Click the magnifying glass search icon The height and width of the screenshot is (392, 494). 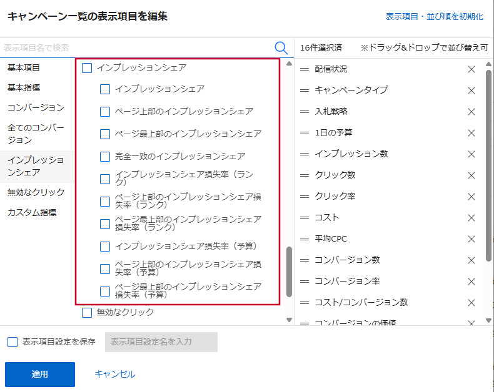tap(281, 47)
